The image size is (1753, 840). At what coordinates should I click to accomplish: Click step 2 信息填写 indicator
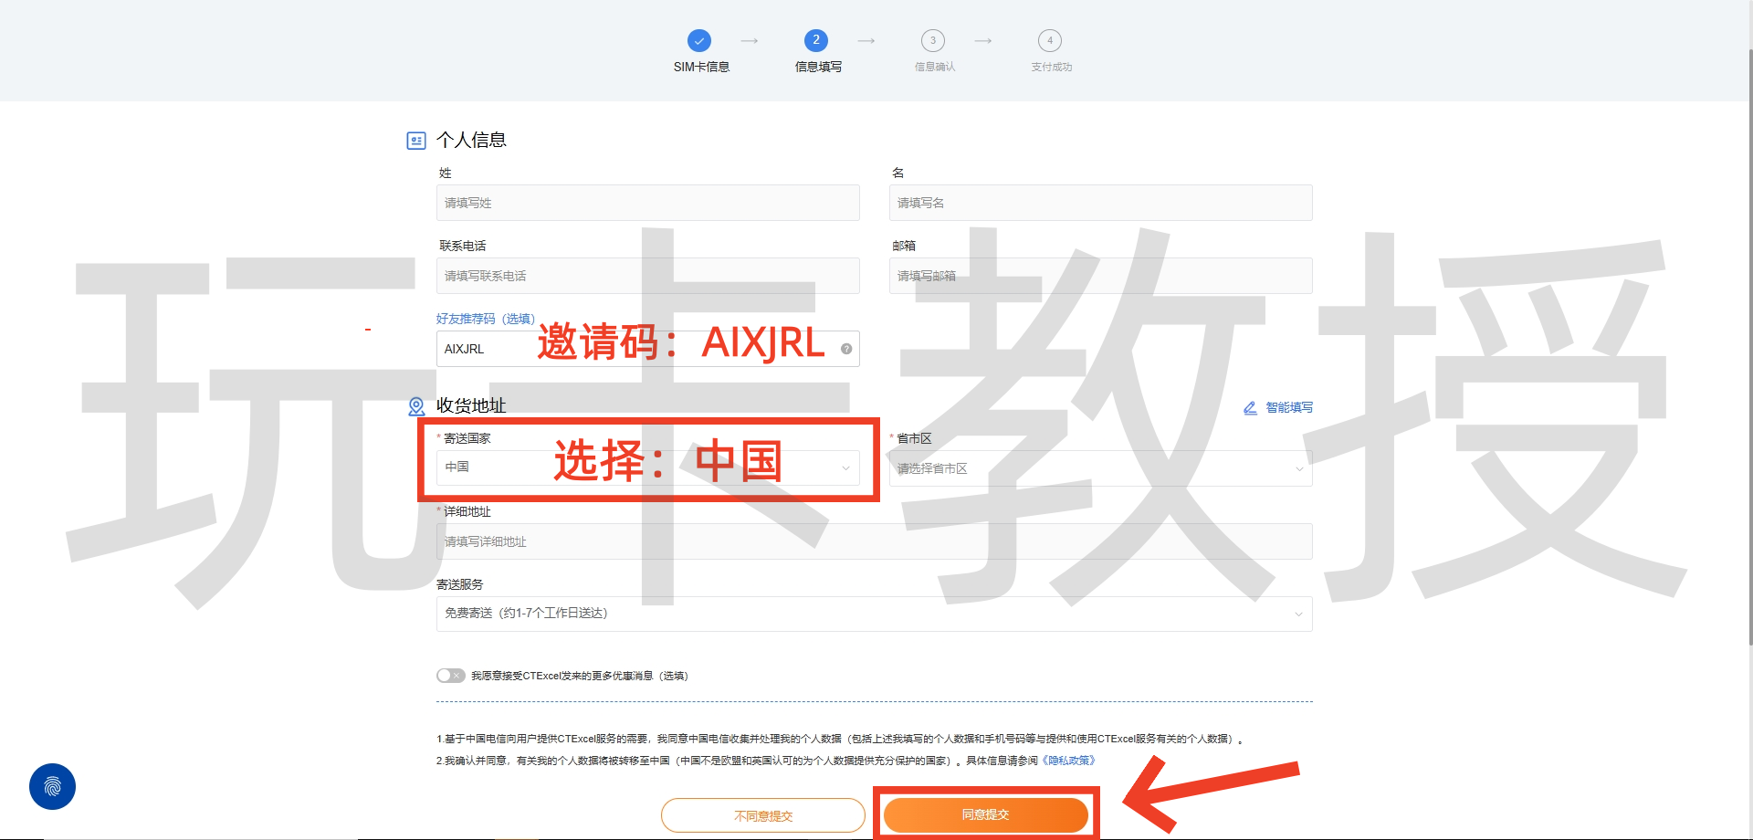click(x=815, y=40)
